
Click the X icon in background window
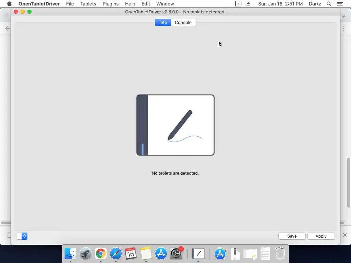tap(345, 235)
